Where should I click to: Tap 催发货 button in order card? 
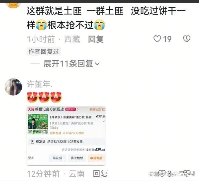click(x=57, y=158)
